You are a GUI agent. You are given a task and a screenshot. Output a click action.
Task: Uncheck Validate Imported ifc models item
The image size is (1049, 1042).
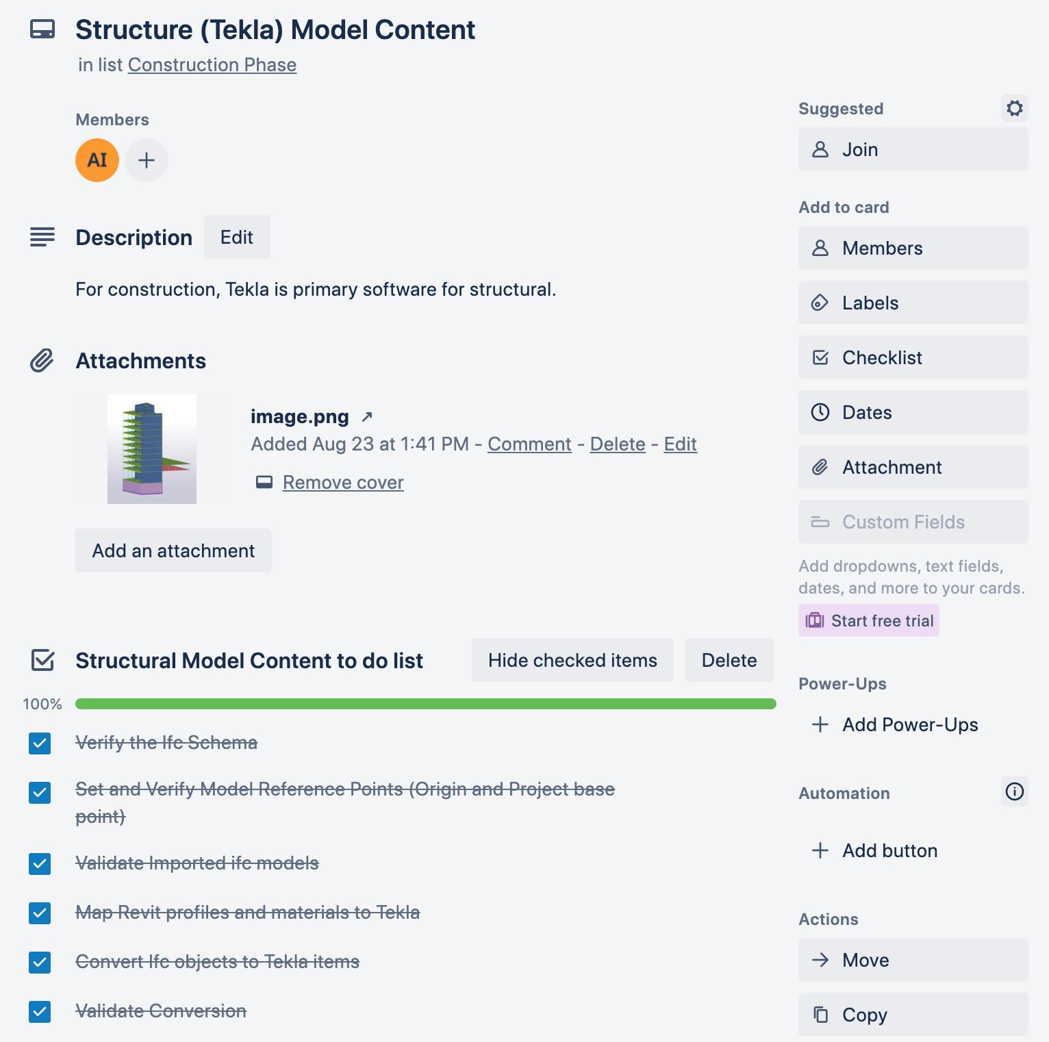click(40, 863)
